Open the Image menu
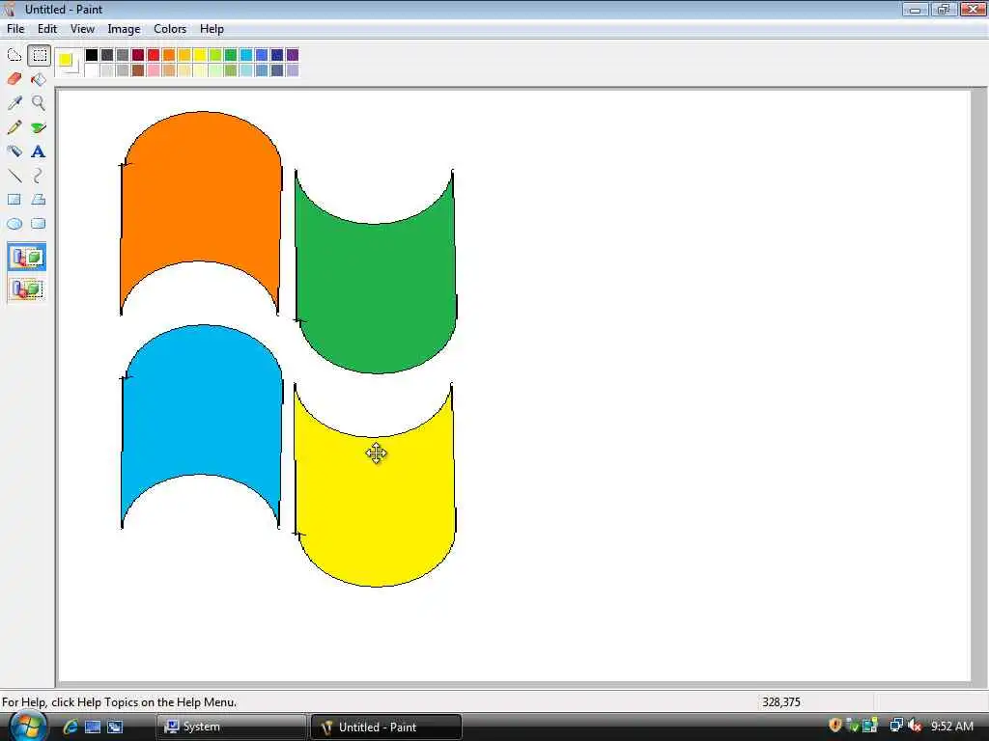This screenshot has width=989, height=741. coord(124,29)
